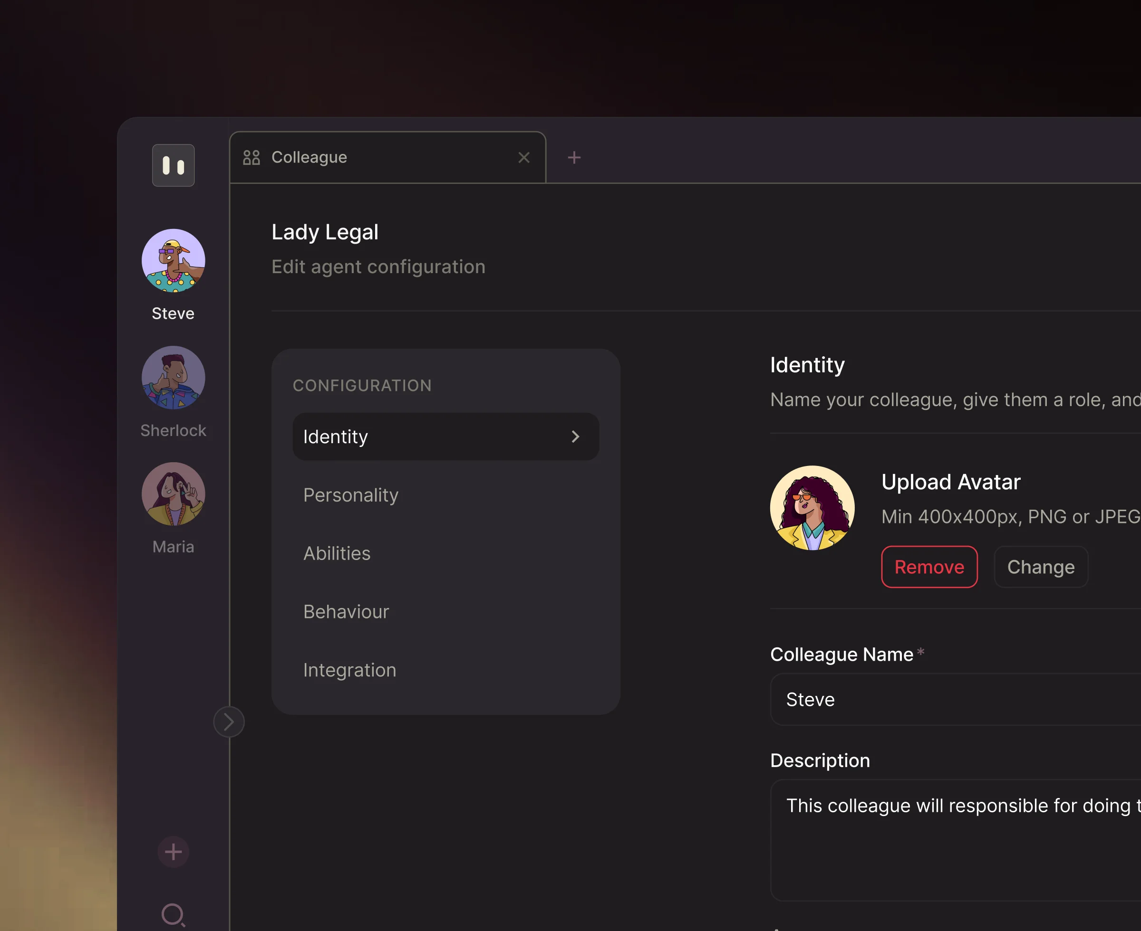Expand the sidebar with the circular arrow

click(x=229, y=722)
